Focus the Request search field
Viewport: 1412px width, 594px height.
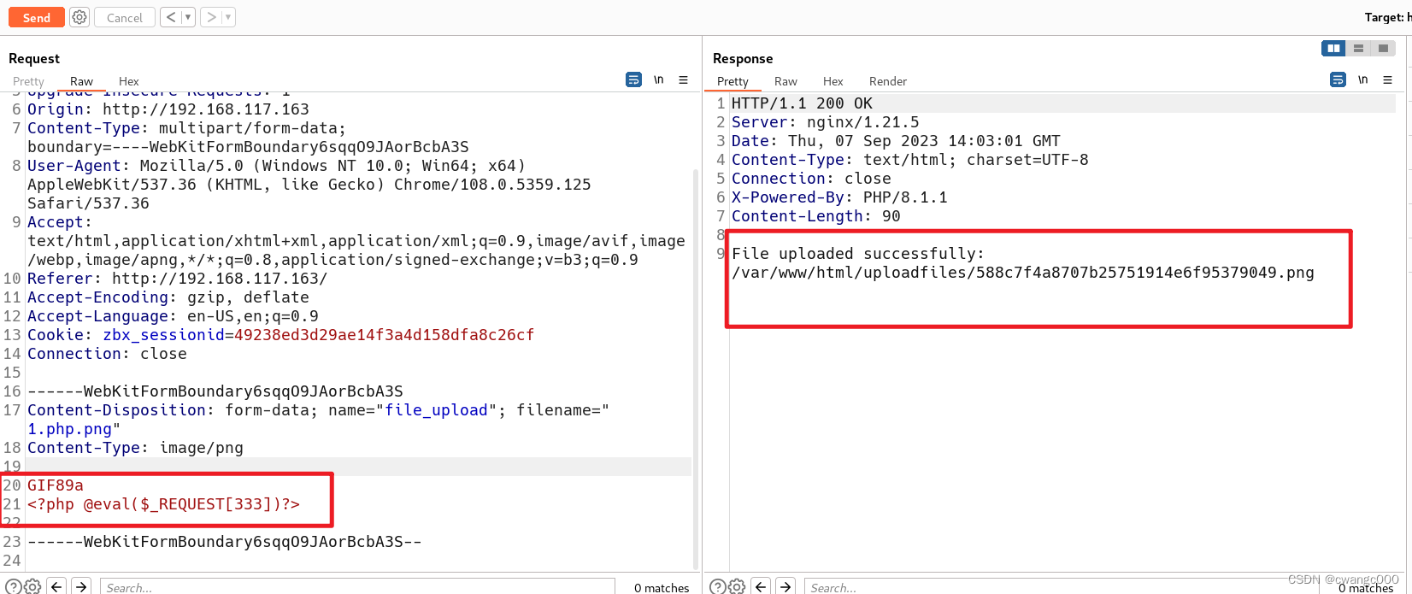tap(357, 587)
